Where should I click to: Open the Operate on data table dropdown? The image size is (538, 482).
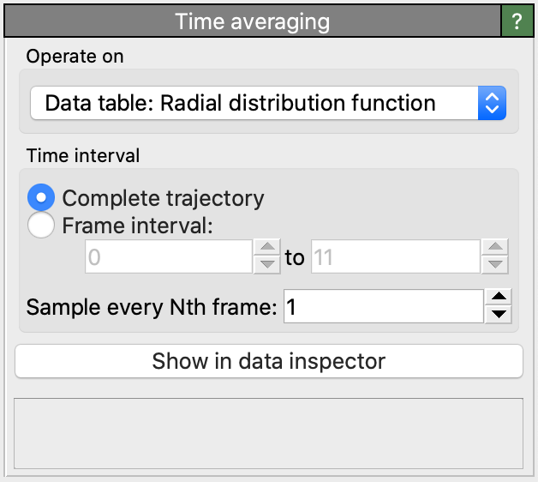[254, 104]
